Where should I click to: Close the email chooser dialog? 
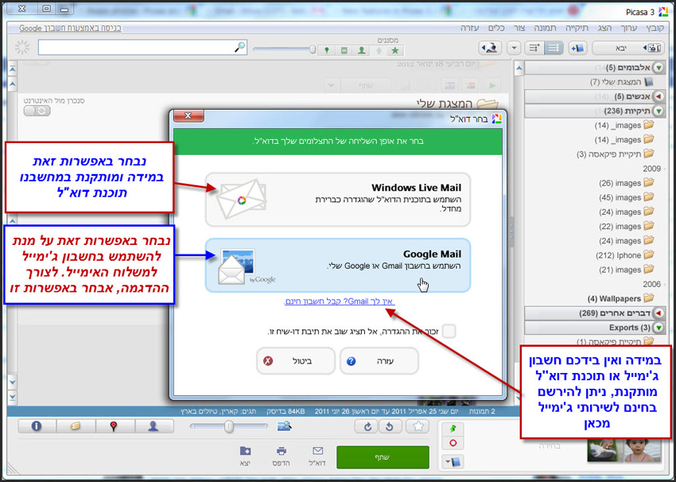188,115
